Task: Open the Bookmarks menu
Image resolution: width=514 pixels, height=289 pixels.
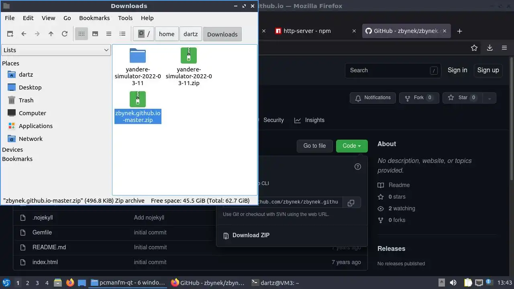Action: point(94,18)
